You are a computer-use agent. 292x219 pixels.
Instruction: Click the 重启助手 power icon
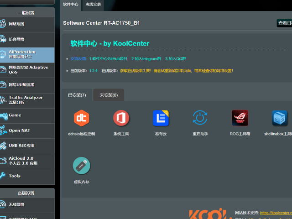click(200, 118)
